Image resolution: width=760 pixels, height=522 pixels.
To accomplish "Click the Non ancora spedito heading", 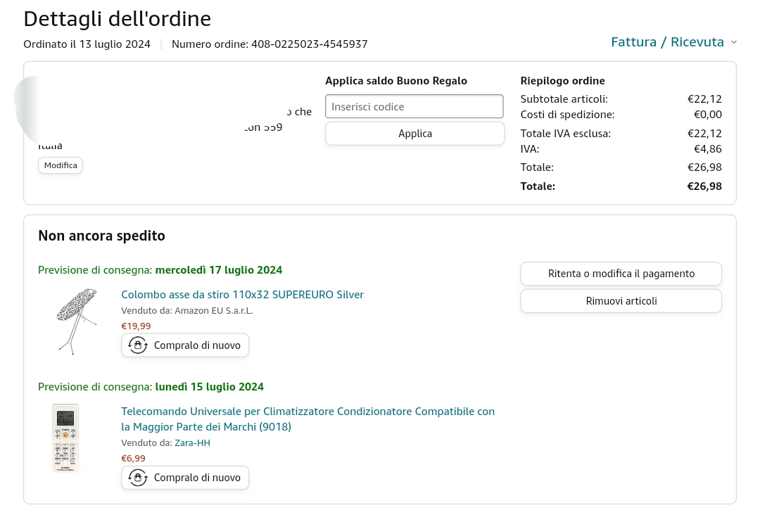I will (101, 236).
